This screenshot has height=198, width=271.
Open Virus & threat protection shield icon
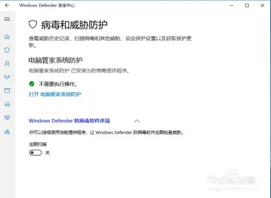coord(7,50)
